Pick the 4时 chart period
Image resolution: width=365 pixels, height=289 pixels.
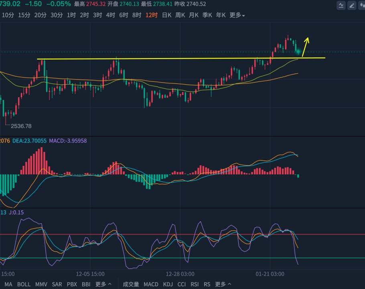[x=111, y=15]
